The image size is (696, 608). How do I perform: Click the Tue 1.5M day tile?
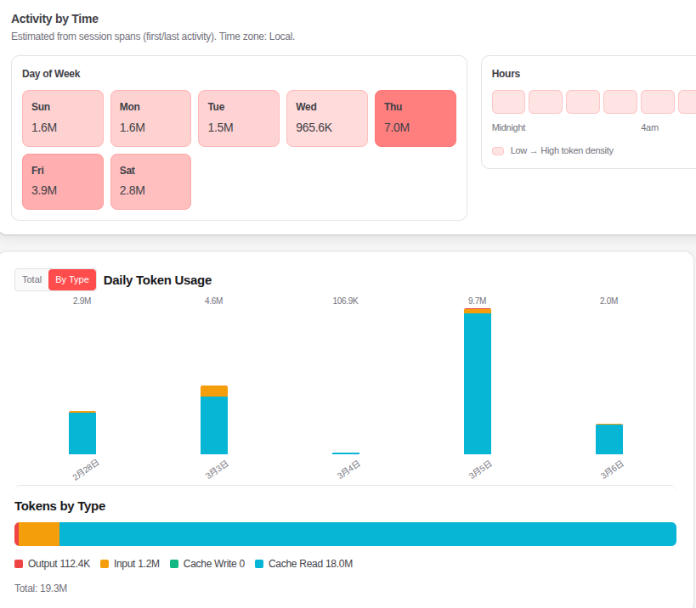[239, 118]
